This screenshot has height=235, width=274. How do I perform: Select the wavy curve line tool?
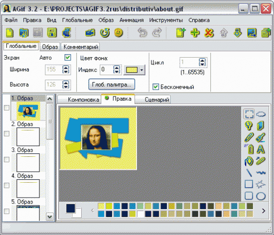click(261, 173)
